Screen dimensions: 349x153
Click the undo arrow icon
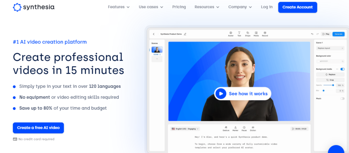tap(312, 34)
